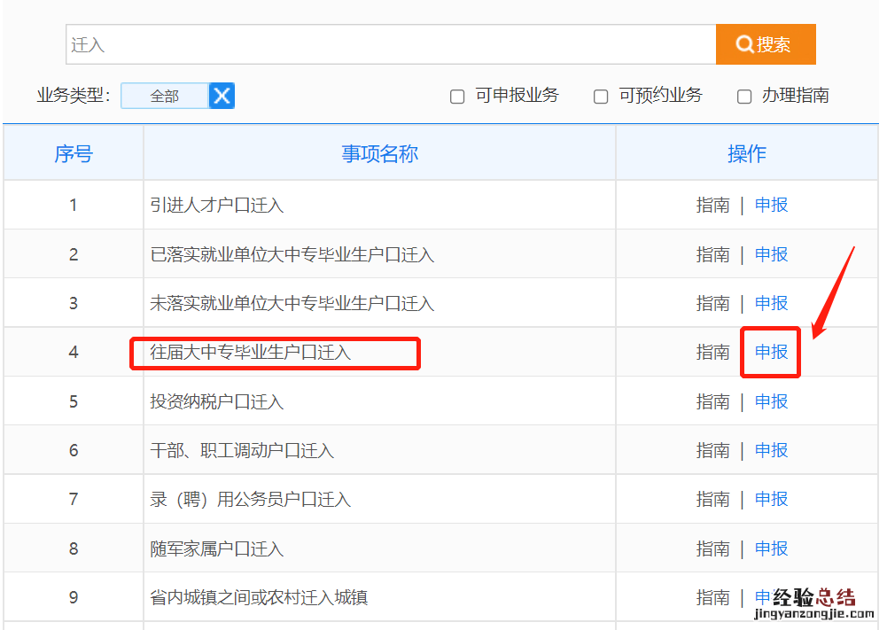The height and width of the screenshot is (630, 887).
Task: Click 申报 for 录(聘)用公务员户口迁入
Action: (771, 499)
